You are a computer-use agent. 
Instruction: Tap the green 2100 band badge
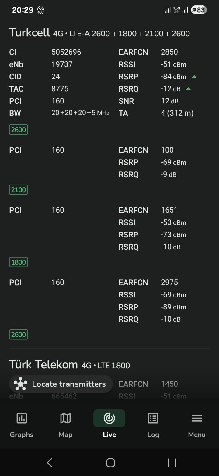[x=19, y=190]
